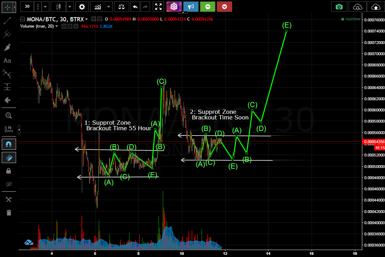Click the date 10 label on time axis

182,254
